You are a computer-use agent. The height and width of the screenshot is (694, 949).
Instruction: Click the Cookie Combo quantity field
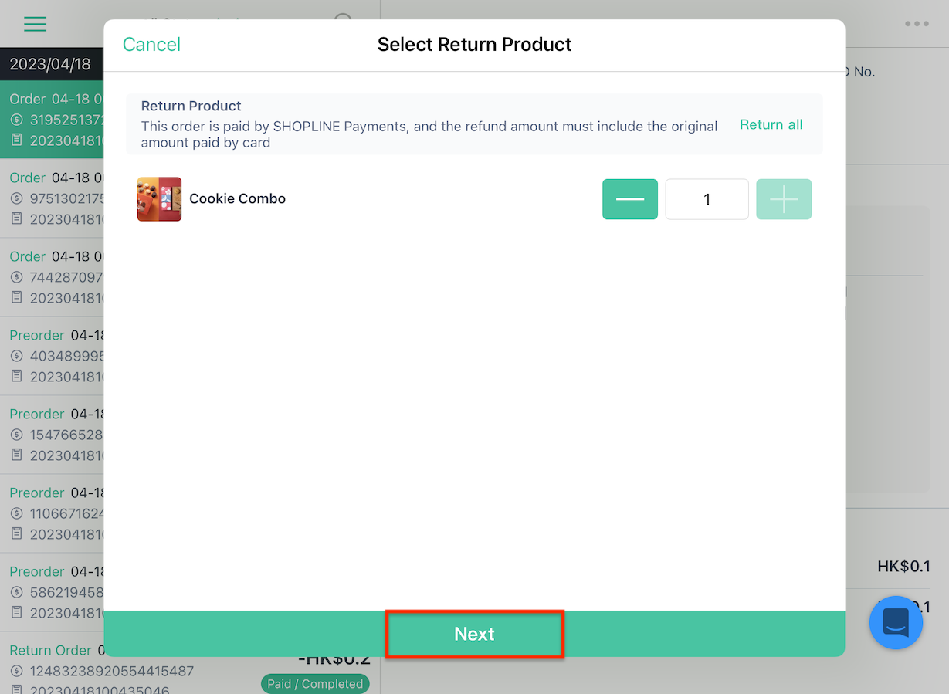[x=707, y=199]
